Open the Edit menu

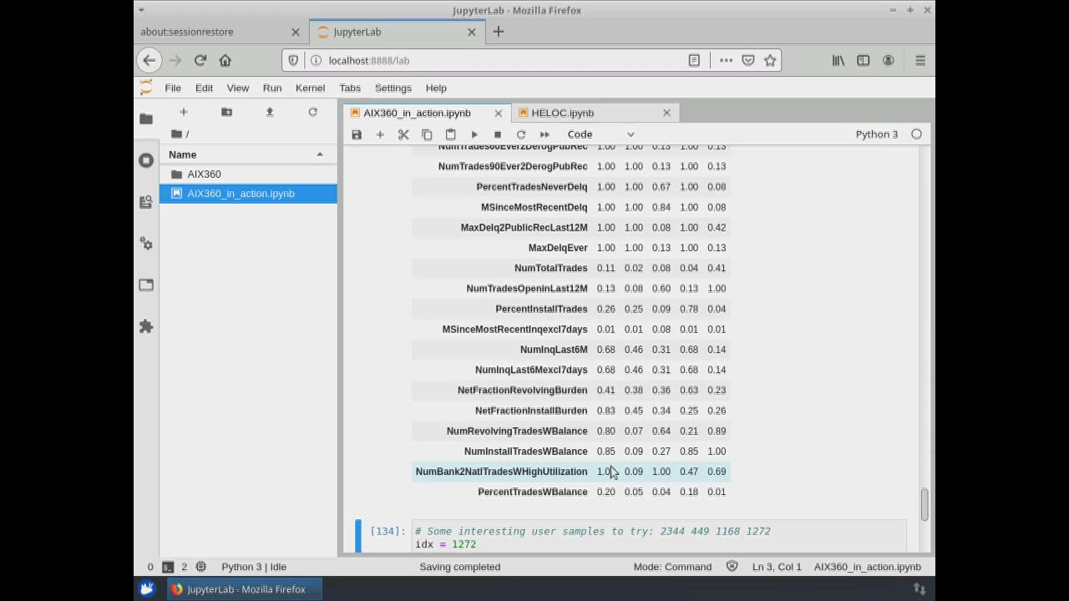coord(204,88)
